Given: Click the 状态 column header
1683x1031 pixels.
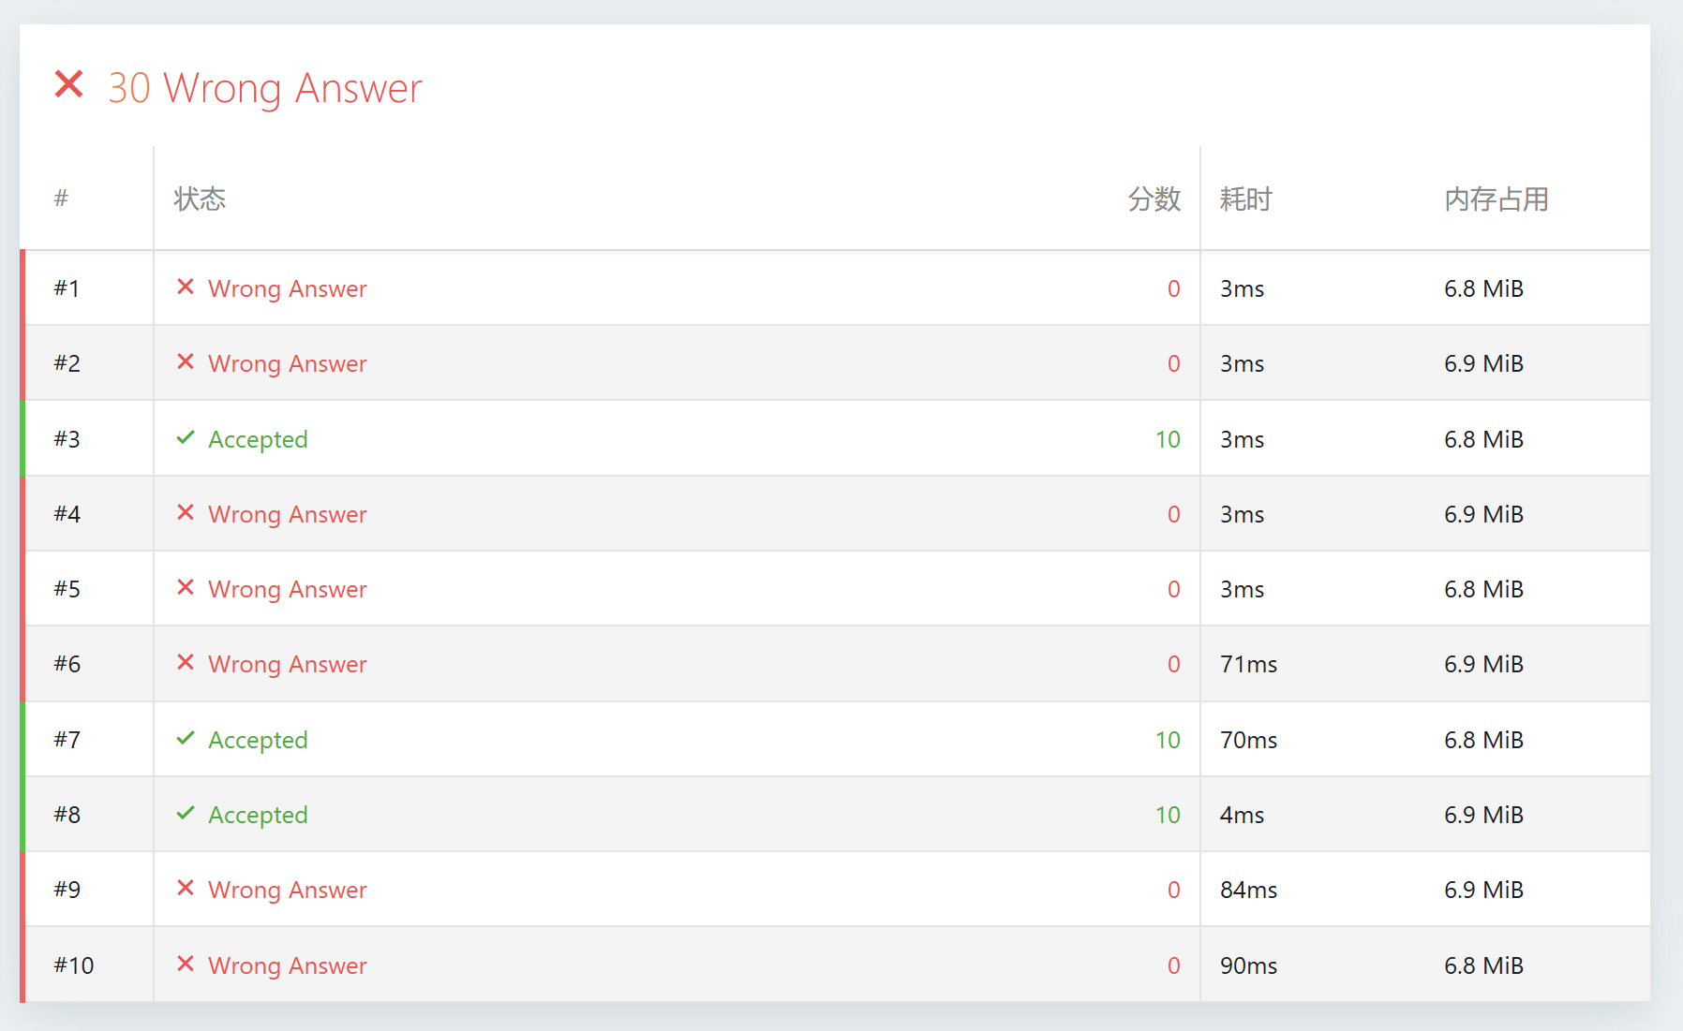Looking at the screenshot, I should pos(200,199).
